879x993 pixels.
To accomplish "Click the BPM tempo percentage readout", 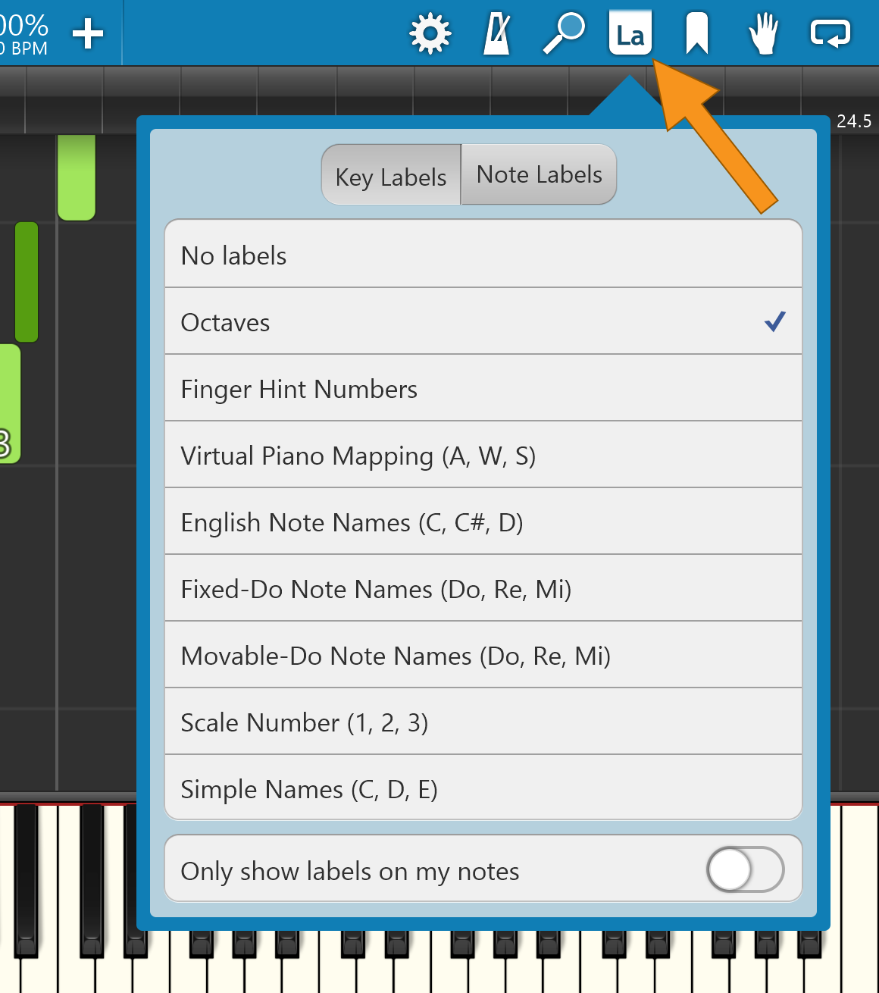I will [x=24, y=35].
